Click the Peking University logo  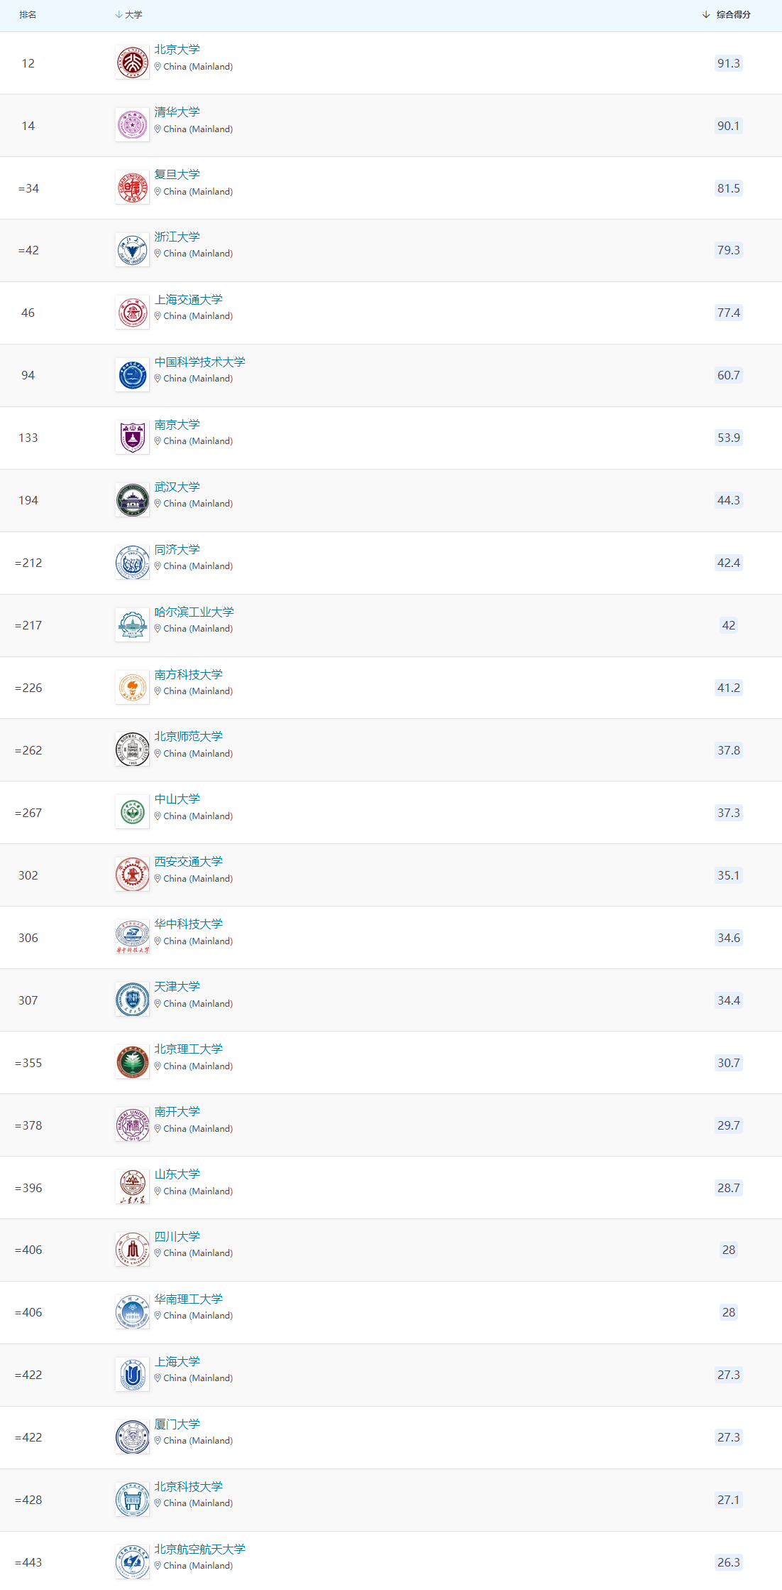click(x=133, y=63)
